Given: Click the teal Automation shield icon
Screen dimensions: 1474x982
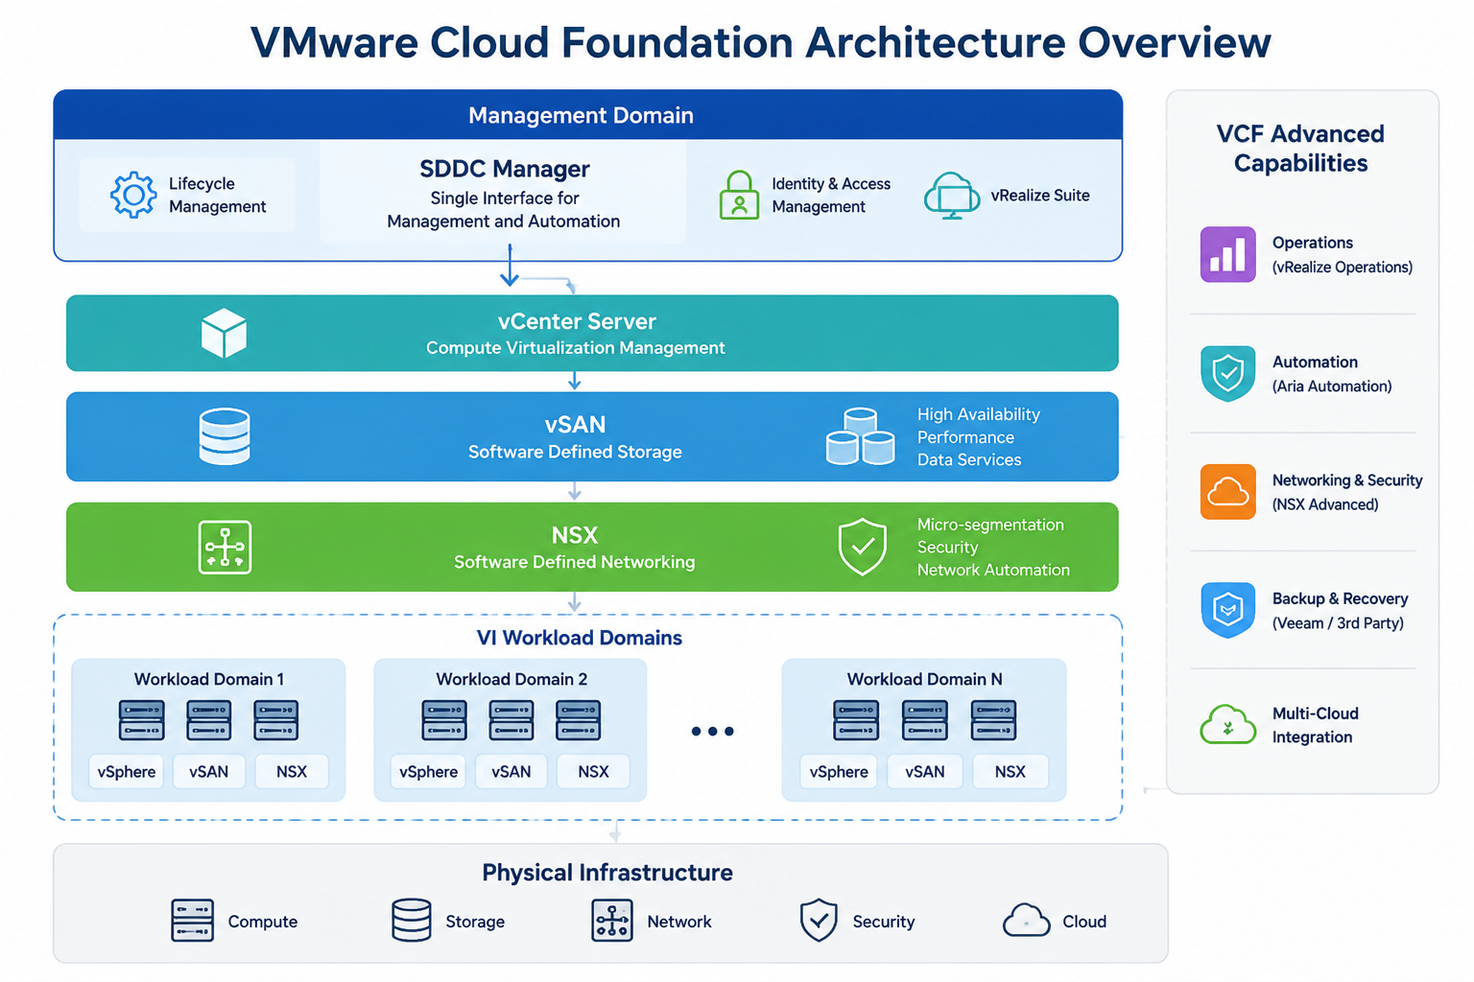Looking at the screenshot, I should click(x=1227, y=373).
